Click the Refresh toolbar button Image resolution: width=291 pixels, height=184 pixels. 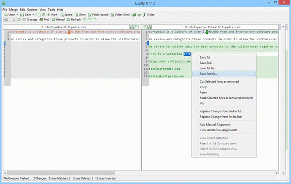pyautogui.click(x=74, y=20)
